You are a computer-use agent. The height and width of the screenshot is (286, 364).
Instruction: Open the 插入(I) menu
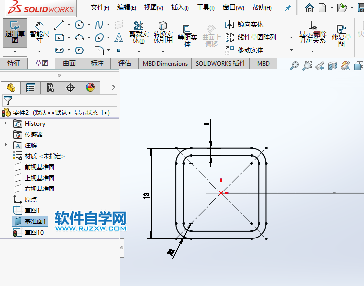180,8
